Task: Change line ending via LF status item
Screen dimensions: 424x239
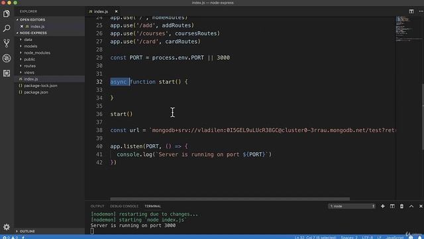Action: [379, 238]
